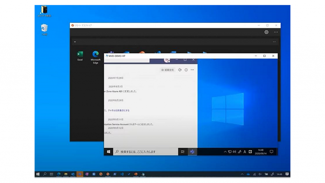Click the 組織全体 (org-wide) button in Teams
The height and width of the screenshot is (183, 325).
(168, 70)
